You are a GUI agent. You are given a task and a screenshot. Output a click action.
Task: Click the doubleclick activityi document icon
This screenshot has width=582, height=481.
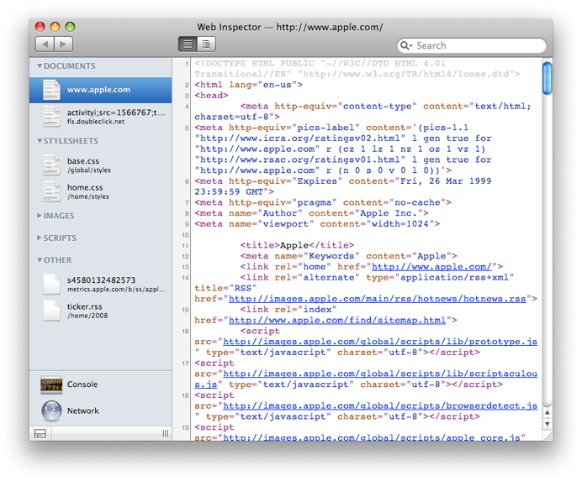51,117
